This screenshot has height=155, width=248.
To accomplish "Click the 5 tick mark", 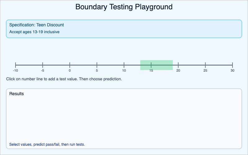I will (97, 65).
